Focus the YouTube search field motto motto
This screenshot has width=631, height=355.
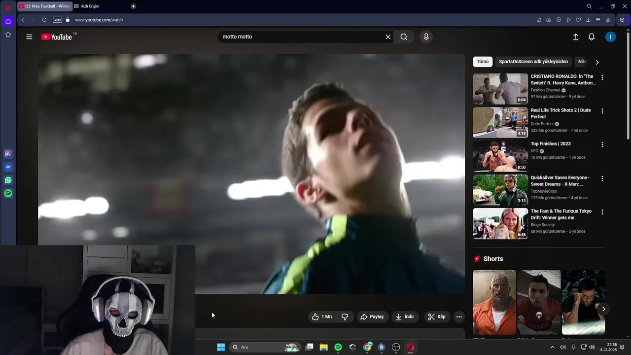click(301, 37)
